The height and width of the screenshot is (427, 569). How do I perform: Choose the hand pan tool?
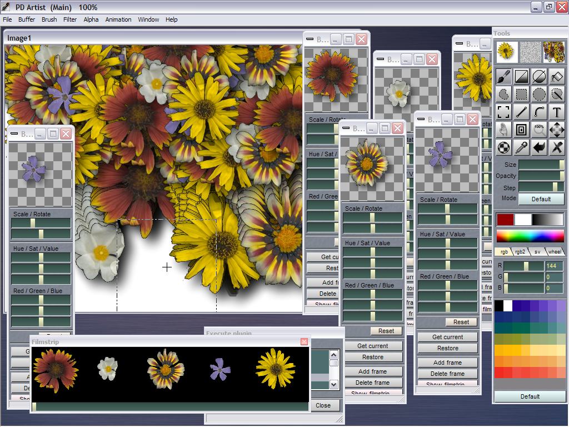(x=504, y=130)
